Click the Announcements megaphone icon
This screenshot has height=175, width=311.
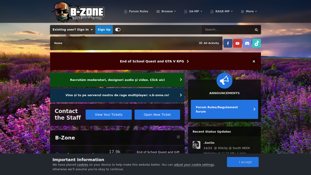pos(224,81)
